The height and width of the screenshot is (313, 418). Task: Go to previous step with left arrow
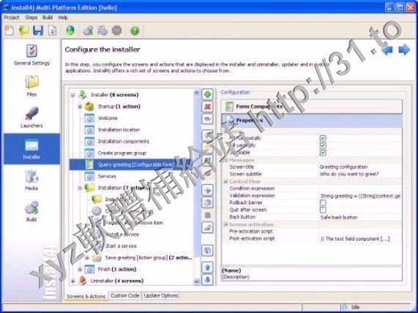(387, 50)
